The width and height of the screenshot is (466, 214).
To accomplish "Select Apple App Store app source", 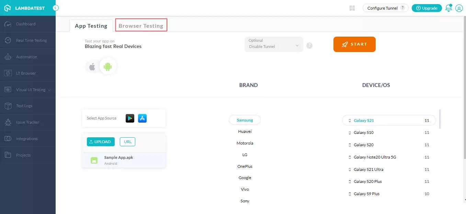I will point(142,118).
